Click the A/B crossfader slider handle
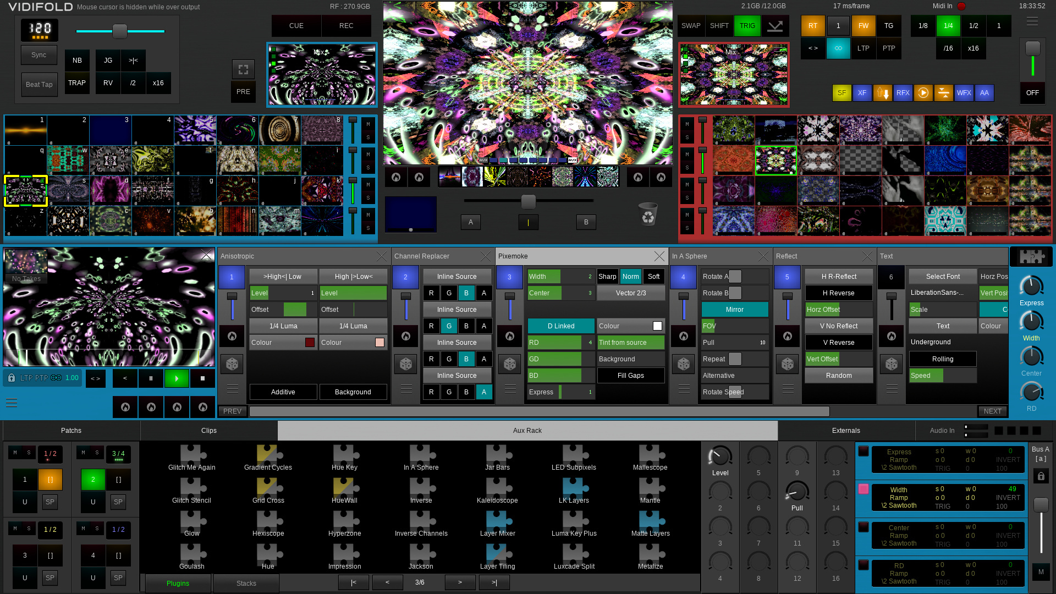 tap(528, 201)
